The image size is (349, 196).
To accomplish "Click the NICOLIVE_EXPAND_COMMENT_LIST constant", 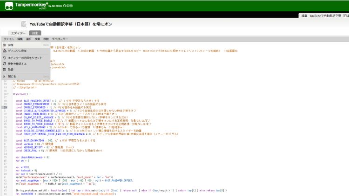I will click(42, 131).
